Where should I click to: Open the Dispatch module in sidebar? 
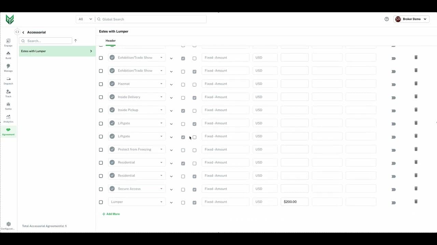coord(8,81)
